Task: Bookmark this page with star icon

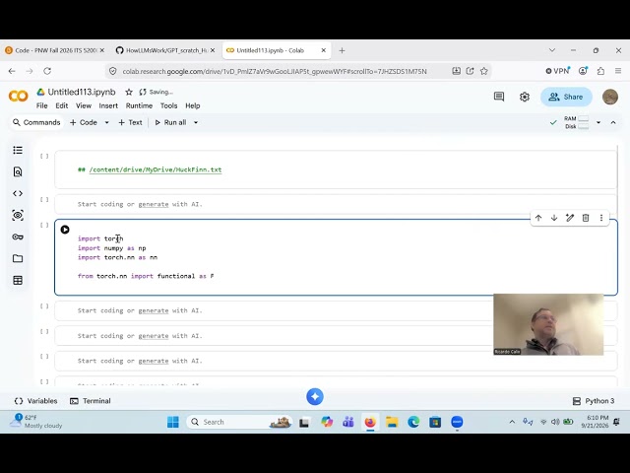Action: (x=484, y=71)
